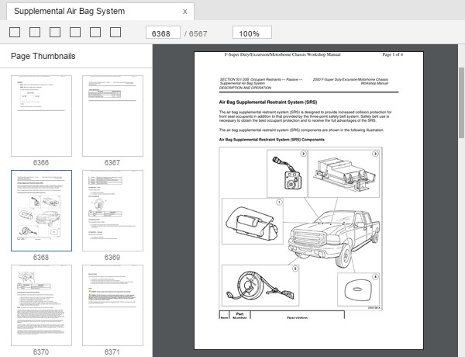This screenshot has height=357, width=465.
Task: Click diagram component number 2 callout
Action: click(303, 154)
